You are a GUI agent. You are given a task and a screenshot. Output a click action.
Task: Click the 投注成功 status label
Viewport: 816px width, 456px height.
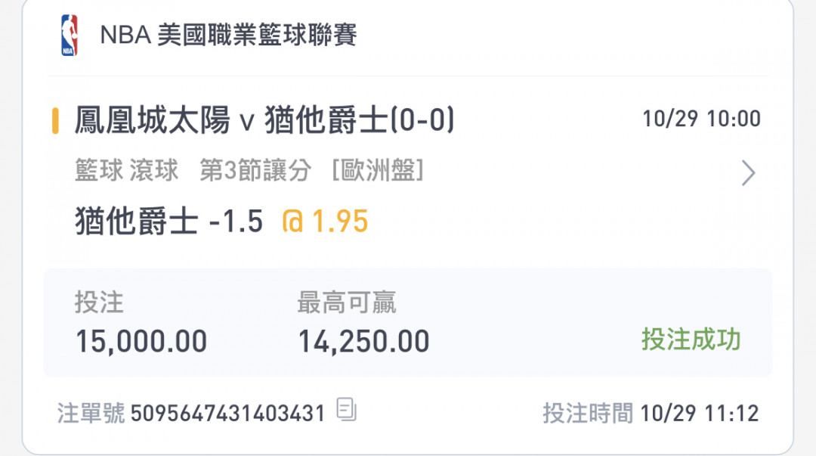[691, 340]
